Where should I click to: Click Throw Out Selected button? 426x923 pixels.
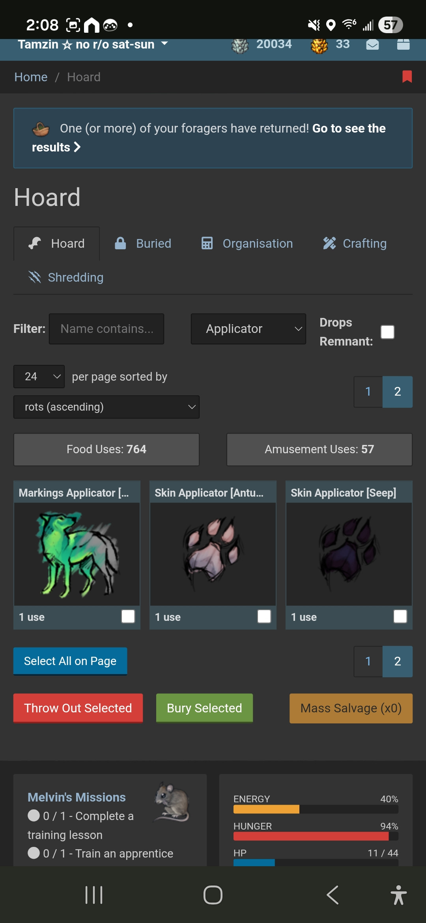[x=78, y=708]
